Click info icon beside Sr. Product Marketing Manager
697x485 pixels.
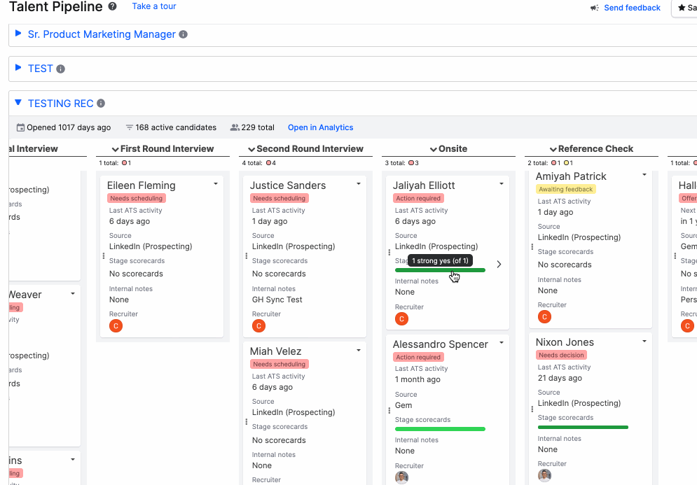[183, 34]
